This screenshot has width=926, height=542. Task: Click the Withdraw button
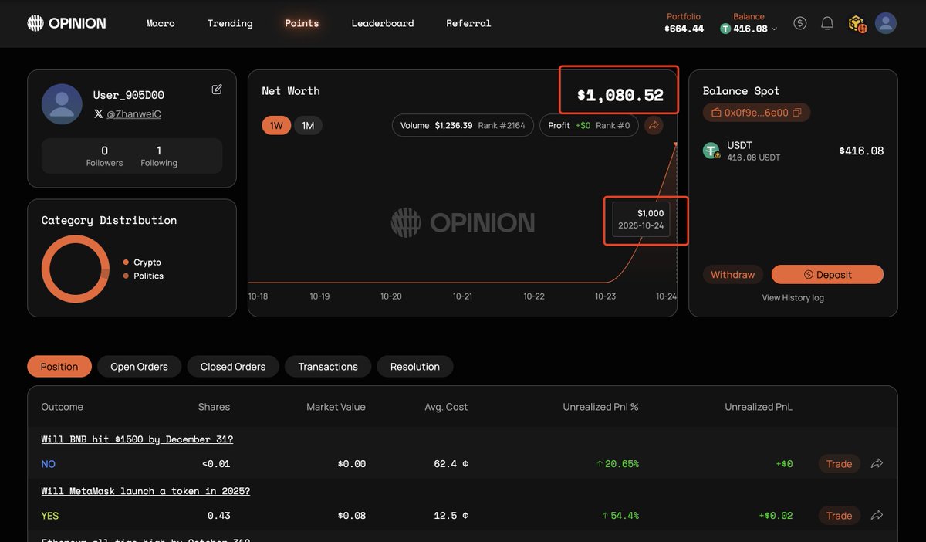tap(733, 275)
